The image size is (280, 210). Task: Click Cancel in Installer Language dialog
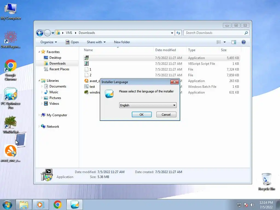pyautogui.click(x=166, y=115)
